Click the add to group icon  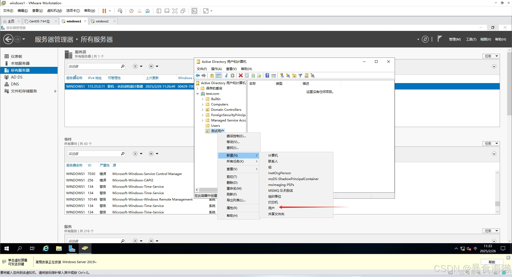pyautogui.click(x=313, y=76)
